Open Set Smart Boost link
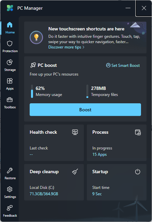Viewport: 152px width, 222px height. coord(123,66)
